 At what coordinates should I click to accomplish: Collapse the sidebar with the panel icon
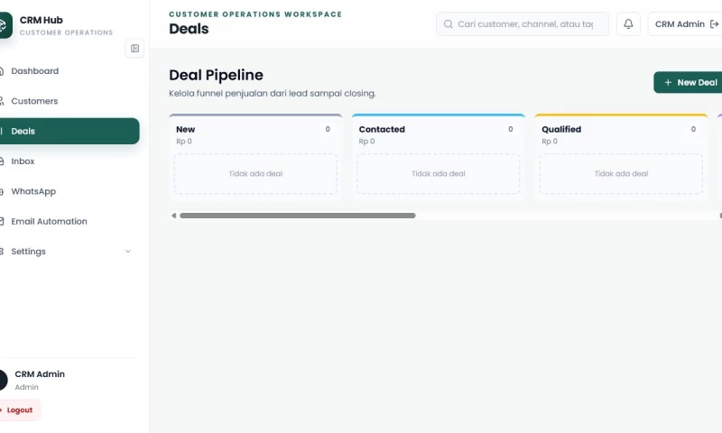[134, 49]
